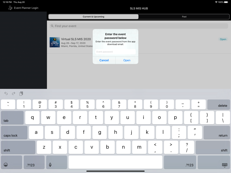
Task: Tap the 8 / asterisk key
Action: 135,104
